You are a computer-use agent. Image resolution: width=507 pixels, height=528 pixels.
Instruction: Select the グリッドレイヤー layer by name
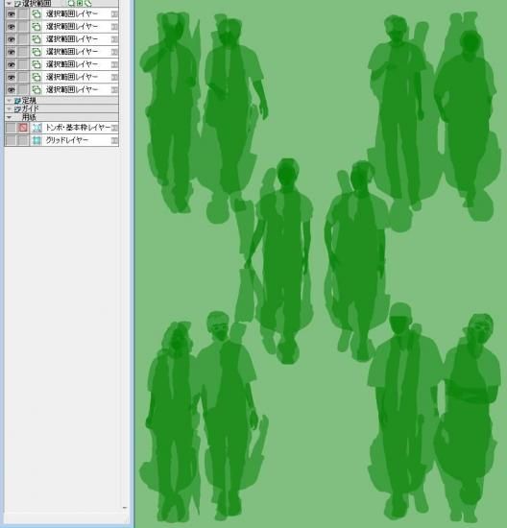click(x=66, y=140)
